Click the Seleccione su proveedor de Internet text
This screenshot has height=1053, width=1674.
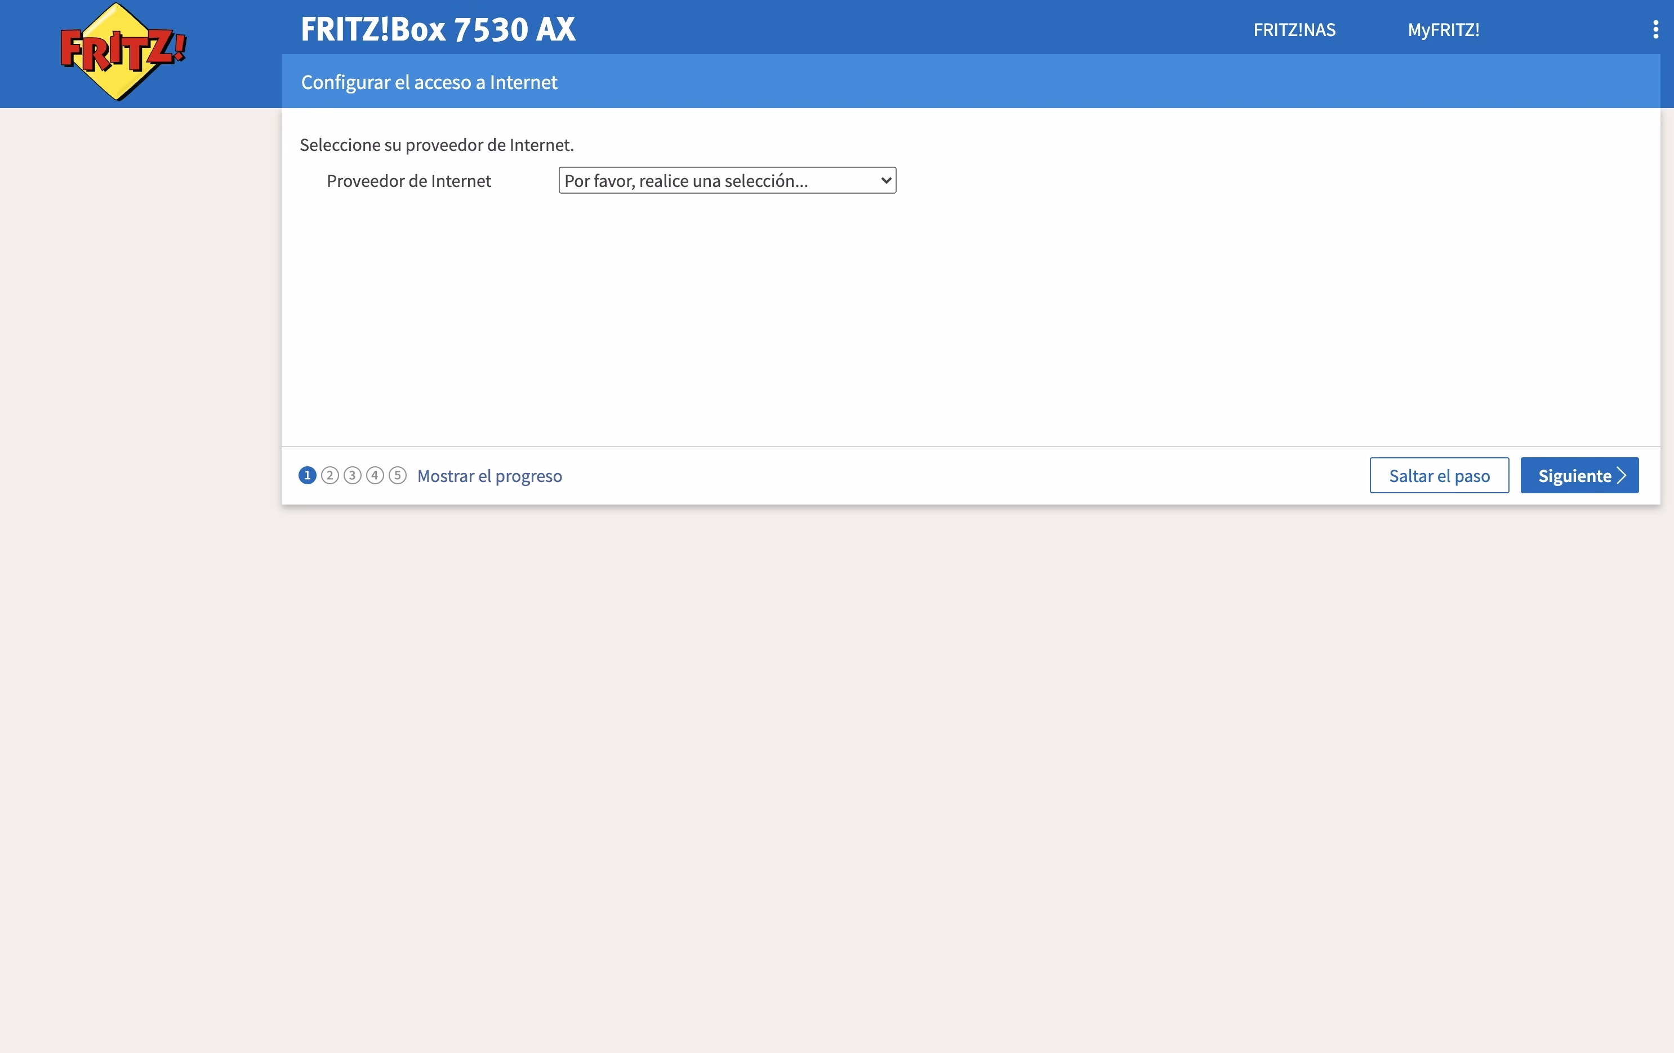pos(437,145)
